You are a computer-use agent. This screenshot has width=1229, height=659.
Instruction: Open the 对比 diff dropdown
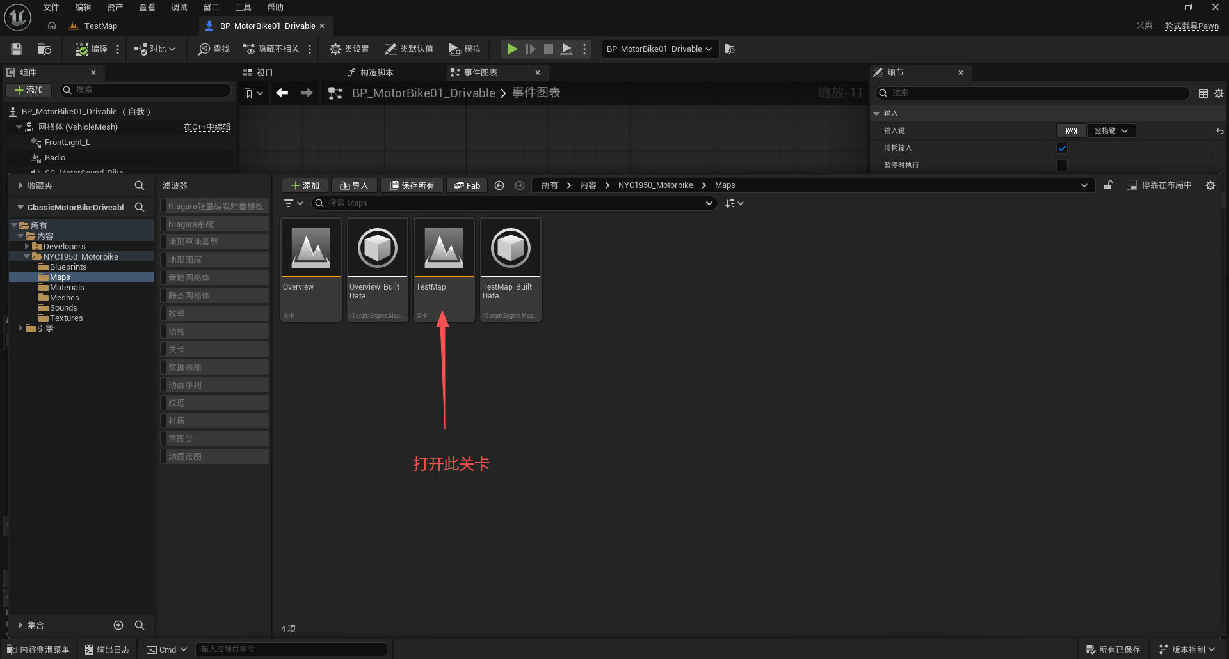(x=155, y=49)
